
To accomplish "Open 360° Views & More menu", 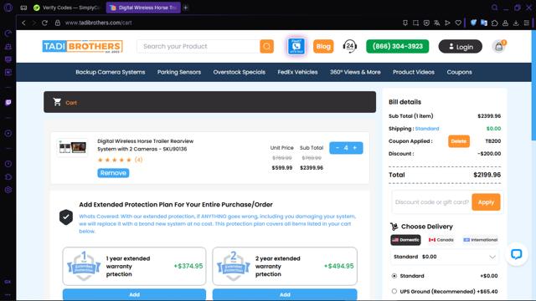I will point(355,72).
